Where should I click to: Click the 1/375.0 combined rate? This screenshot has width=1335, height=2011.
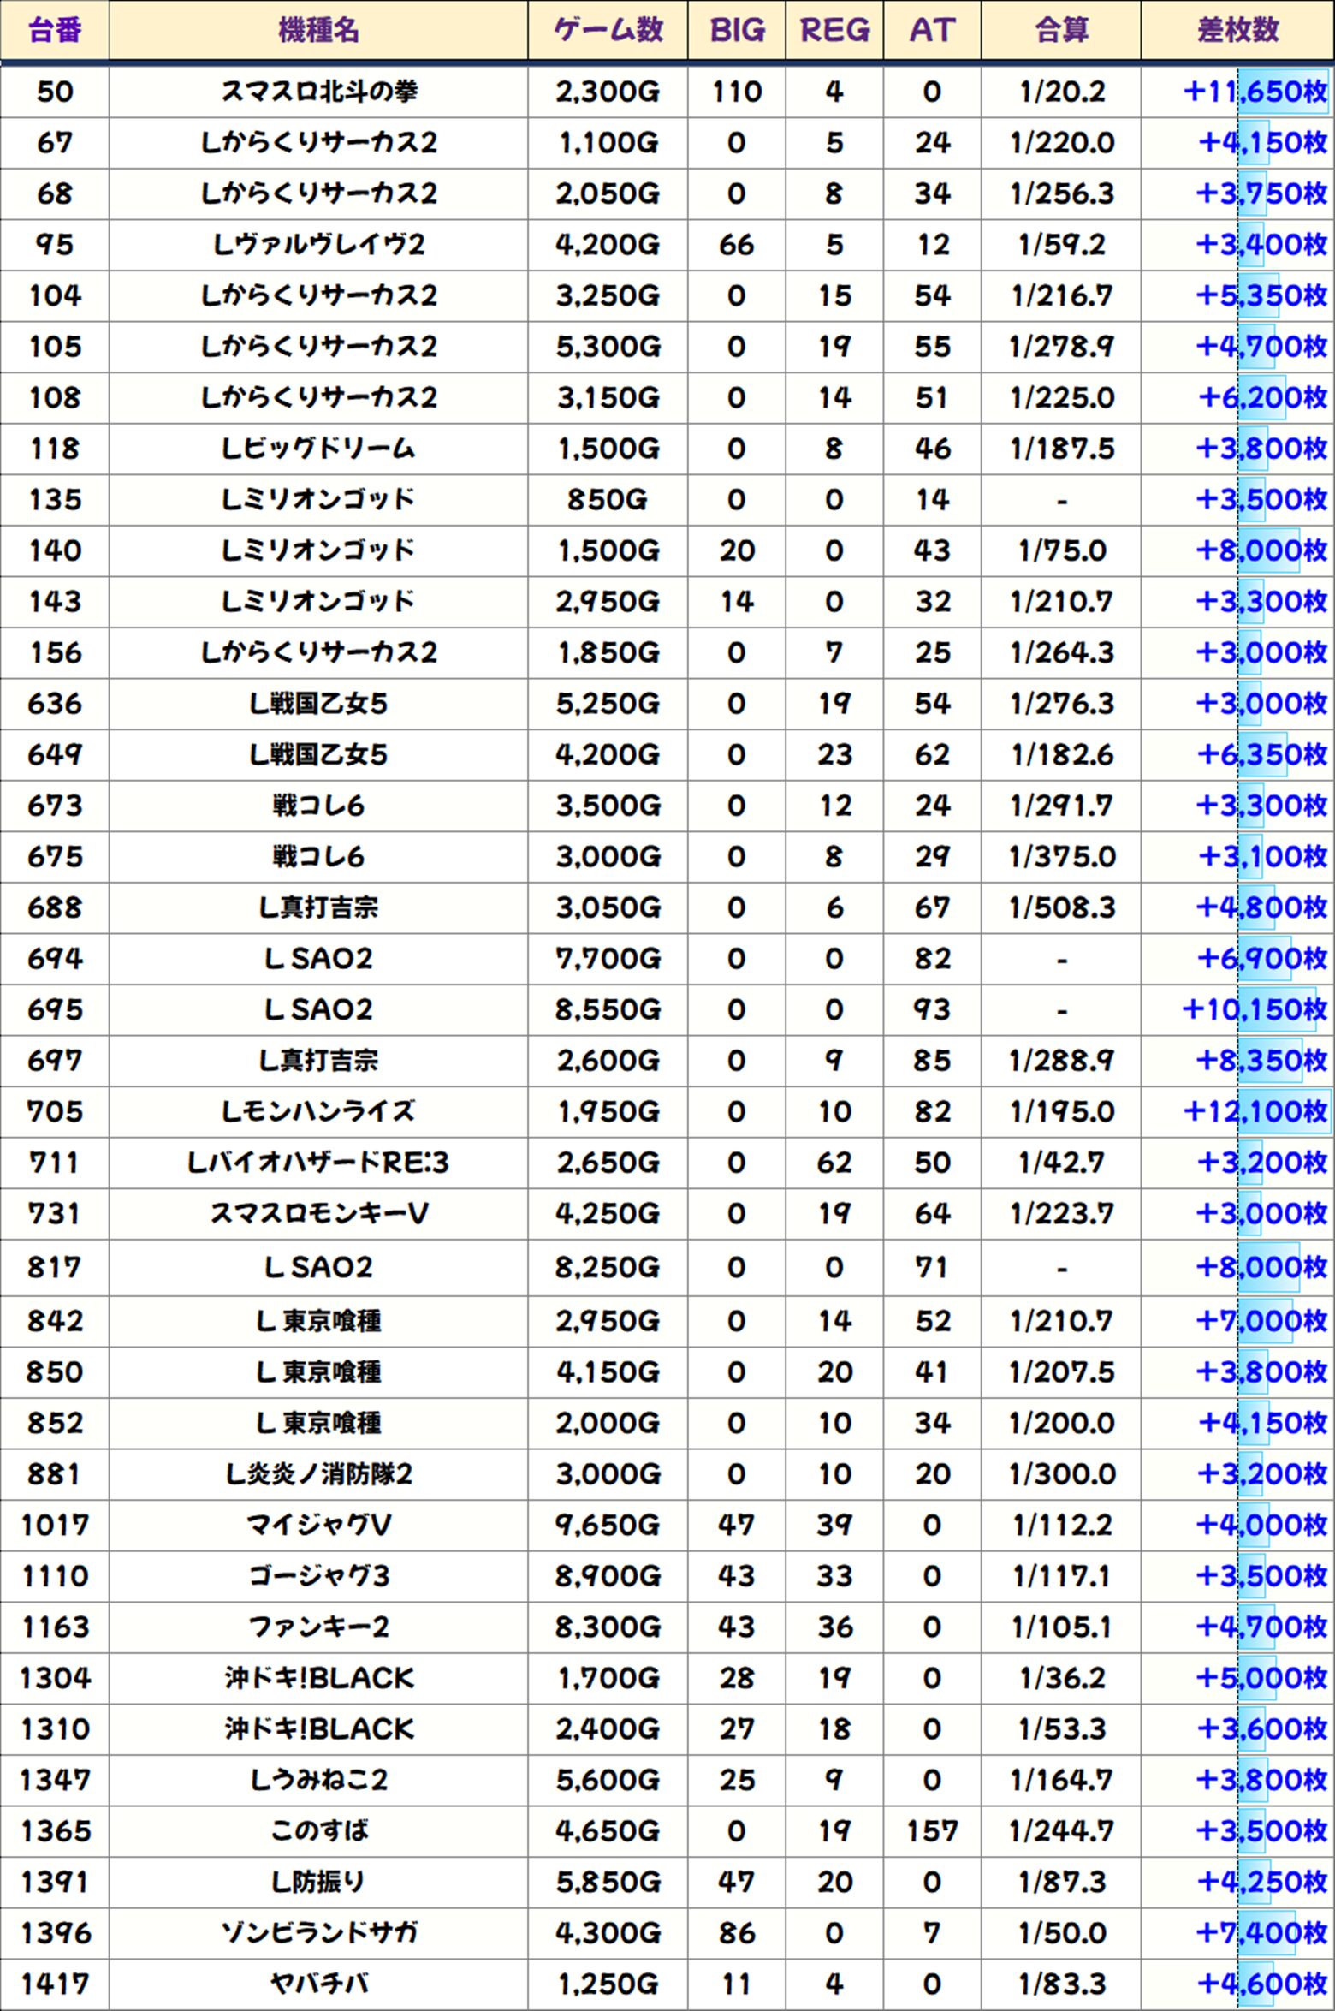(1062, 856)
